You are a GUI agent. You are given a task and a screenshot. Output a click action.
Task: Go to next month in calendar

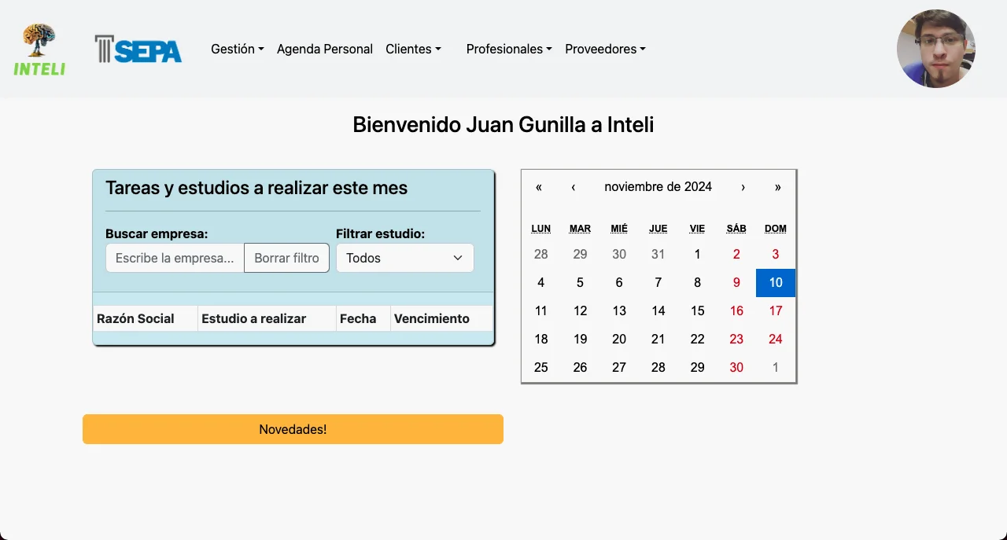[743, 187]
